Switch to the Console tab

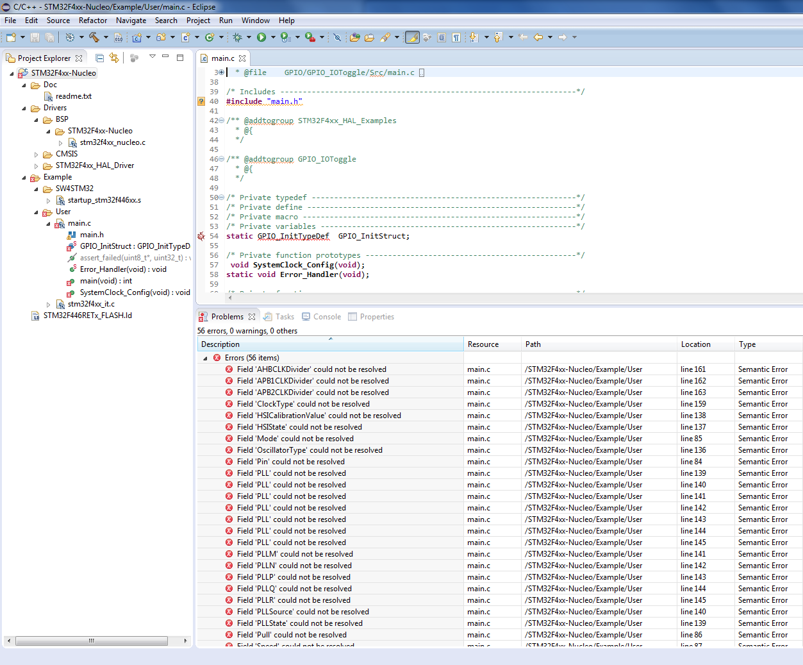pos(326,317)
